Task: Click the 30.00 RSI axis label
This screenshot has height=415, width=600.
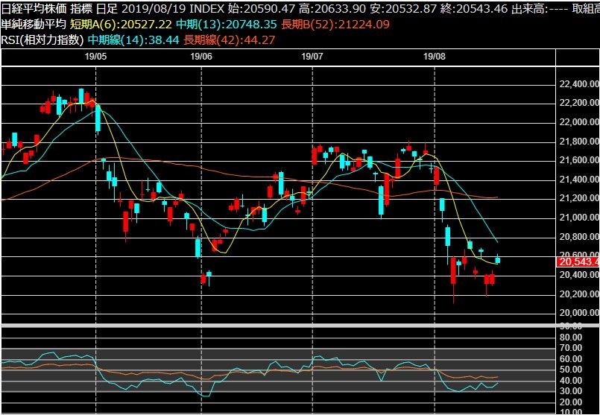Action: tap(570, 391)
